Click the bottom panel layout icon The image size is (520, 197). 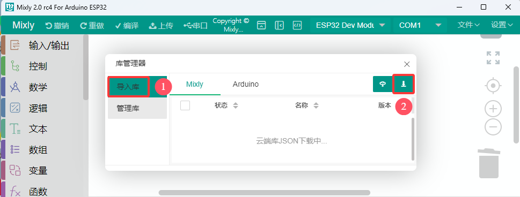click(262, 26)
